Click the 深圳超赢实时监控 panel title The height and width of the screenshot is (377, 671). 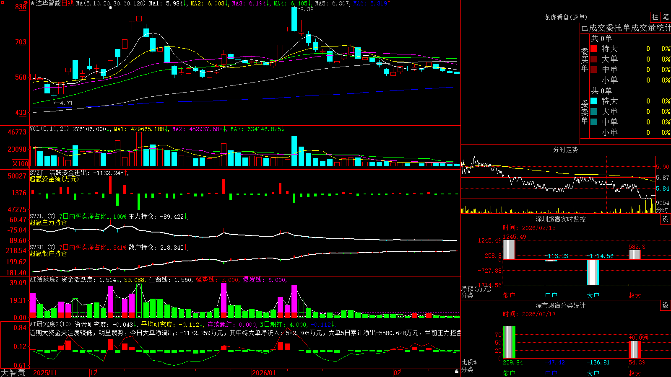pyautogui.click(x=561, y=219)
